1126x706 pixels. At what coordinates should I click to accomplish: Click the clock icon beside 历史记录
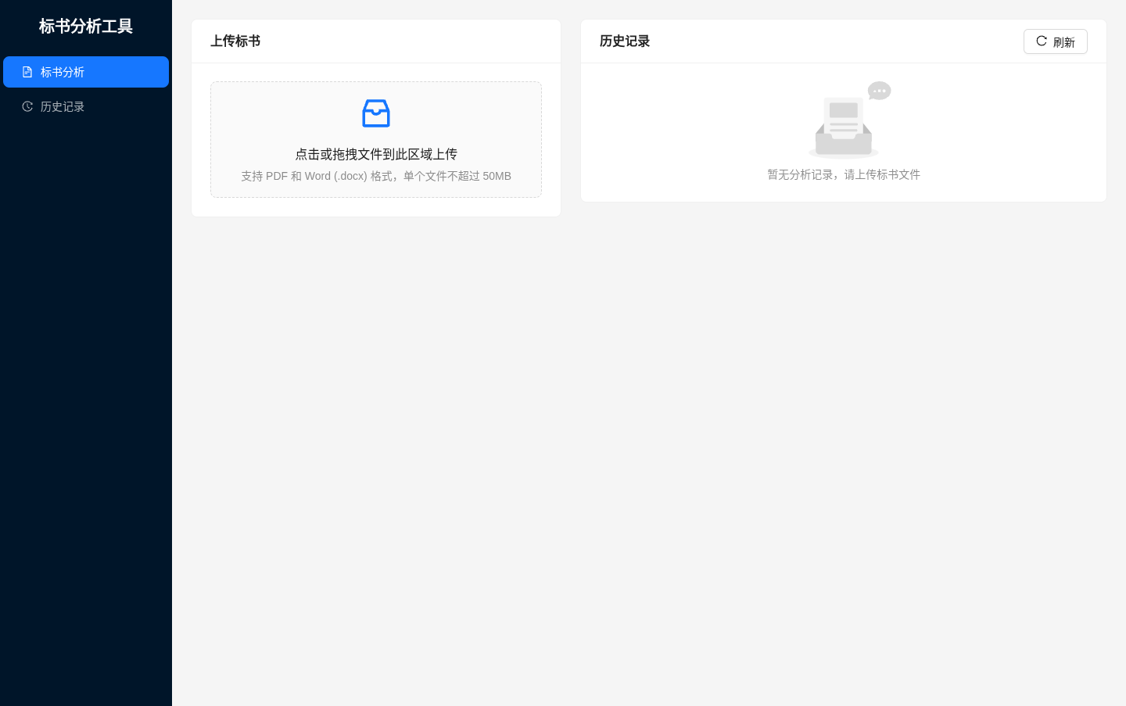click(x=27, y=106)
